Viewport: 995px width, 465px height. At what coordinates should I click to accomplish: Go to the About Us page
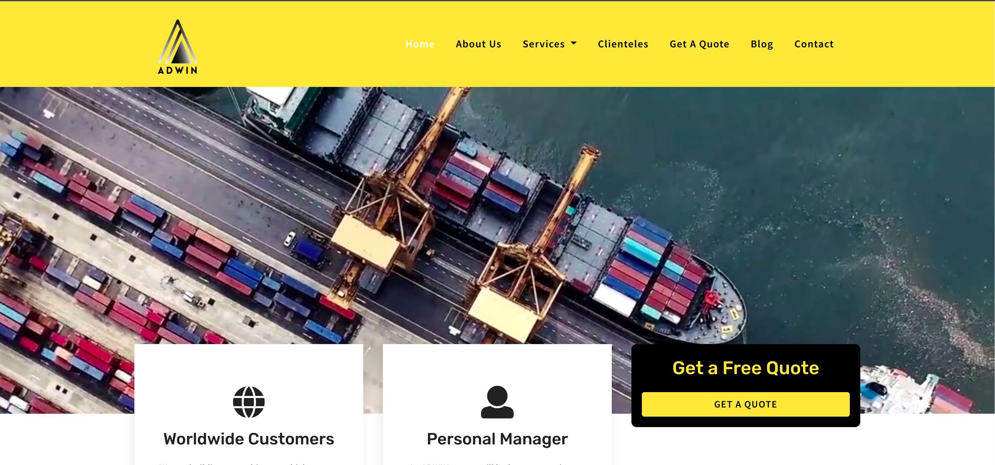click(x=479, y=44)
